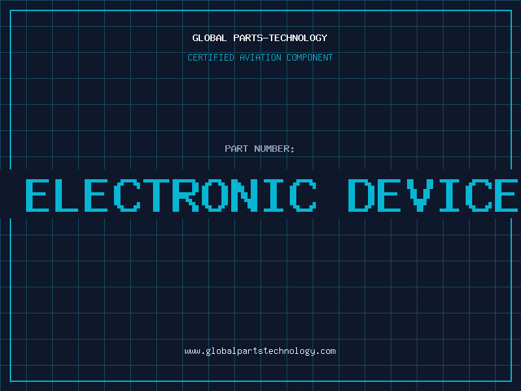Select the CERTIFIED AVIATION COMPONENT subtitle
The width and height of the screenshot is (521, 391).
[x=260, y=57]
